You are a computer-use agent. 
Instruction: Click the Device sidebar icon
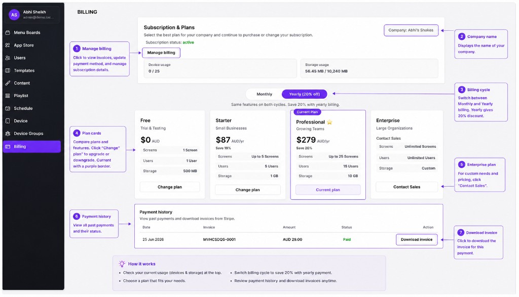pos(8,121)
